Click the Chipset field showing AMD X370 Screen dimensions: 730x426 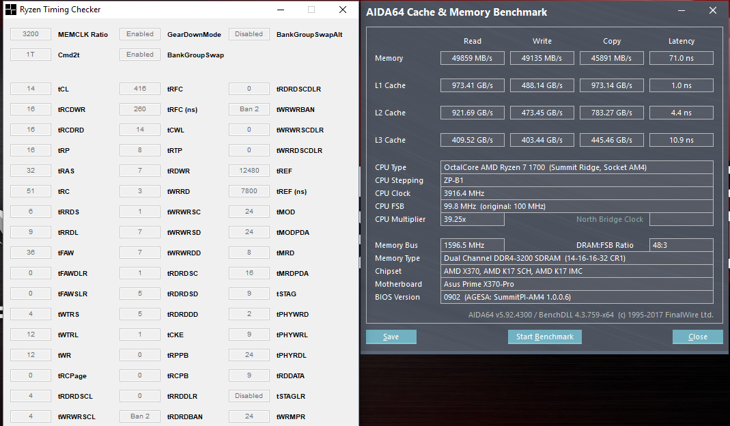[x=577, y=271]
